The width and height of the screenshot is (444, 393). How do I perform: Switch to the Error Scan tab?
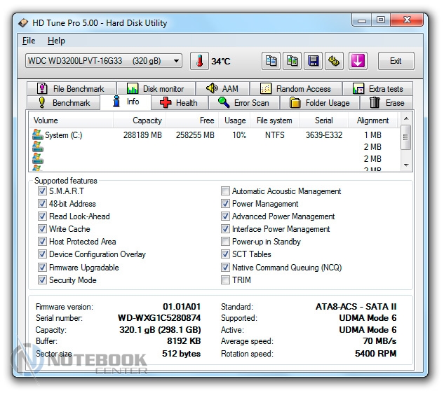coord(243,103)
